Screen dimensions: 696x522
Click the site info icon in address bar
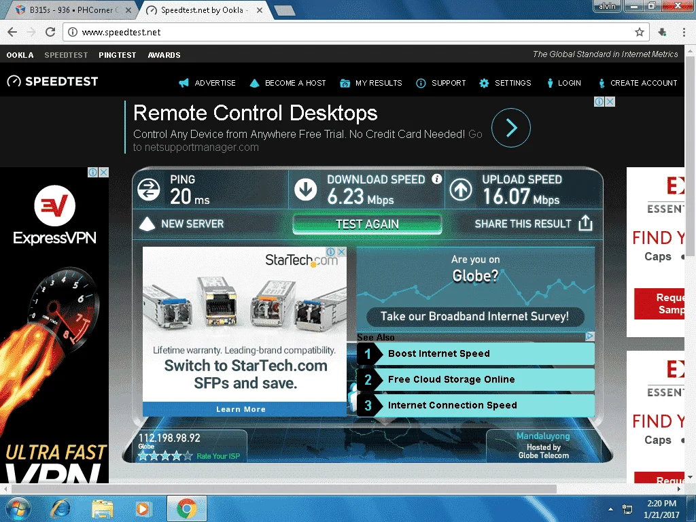[72, 32]
